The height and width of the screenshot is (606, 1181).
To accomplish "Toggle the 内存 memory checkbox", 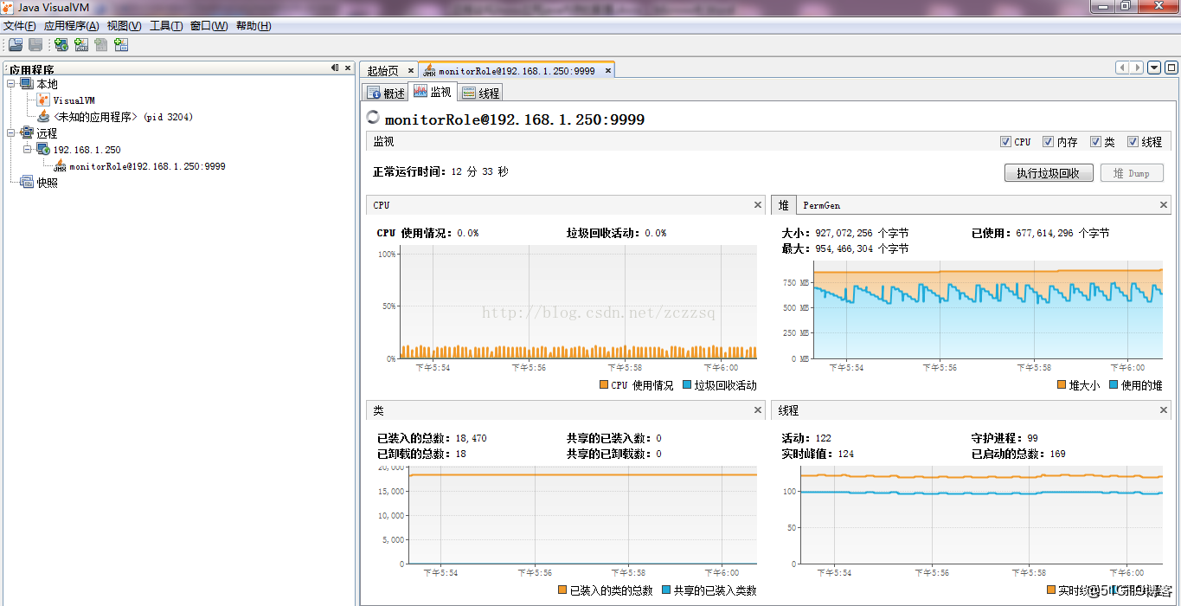I will pyautogui.click(x=1048, y=142).
